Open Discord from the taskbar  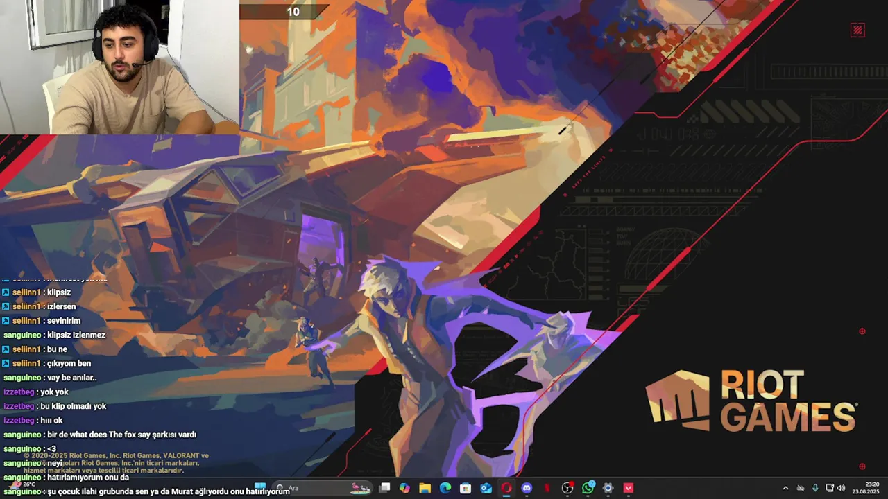pos(527,488)
